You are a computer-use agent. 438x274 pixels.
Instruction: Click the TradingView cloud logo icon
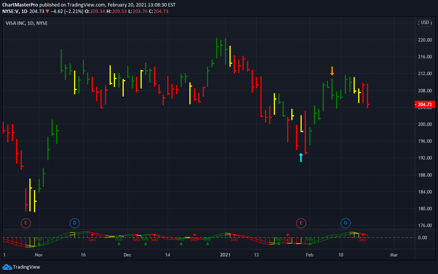(x=7, y=267)
